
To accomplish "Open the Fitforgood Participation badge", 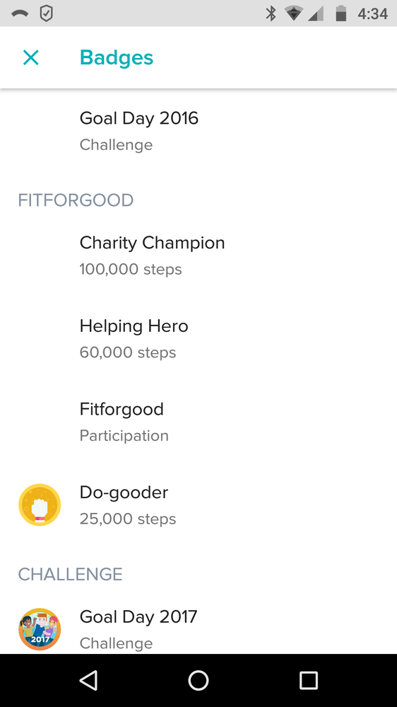I will (198, 422).
